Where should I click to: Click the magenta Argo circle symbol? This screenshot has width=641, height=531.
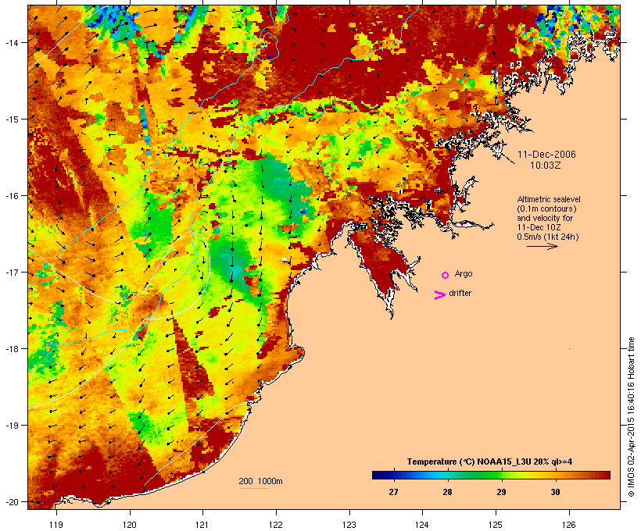point(445,275)
